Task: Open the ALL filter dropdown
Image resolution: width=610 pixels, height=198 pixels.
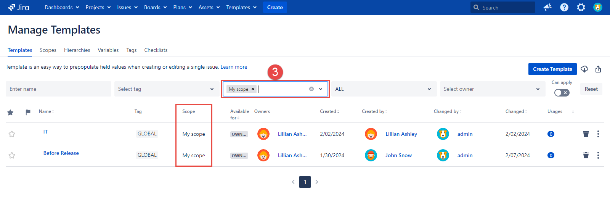Action: coord(383,89)
